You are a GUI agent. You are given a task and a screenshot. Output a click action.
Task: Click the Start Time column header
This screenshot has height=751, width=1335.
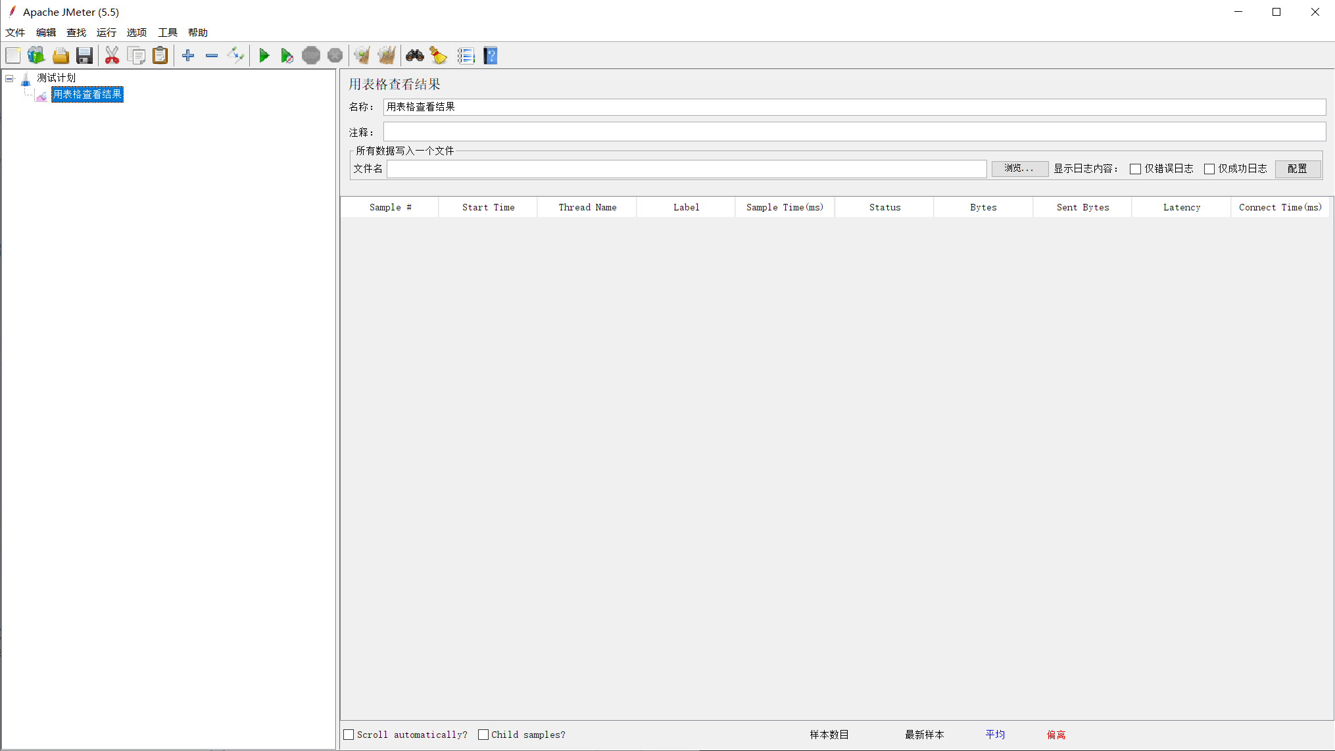click(488, 207)
